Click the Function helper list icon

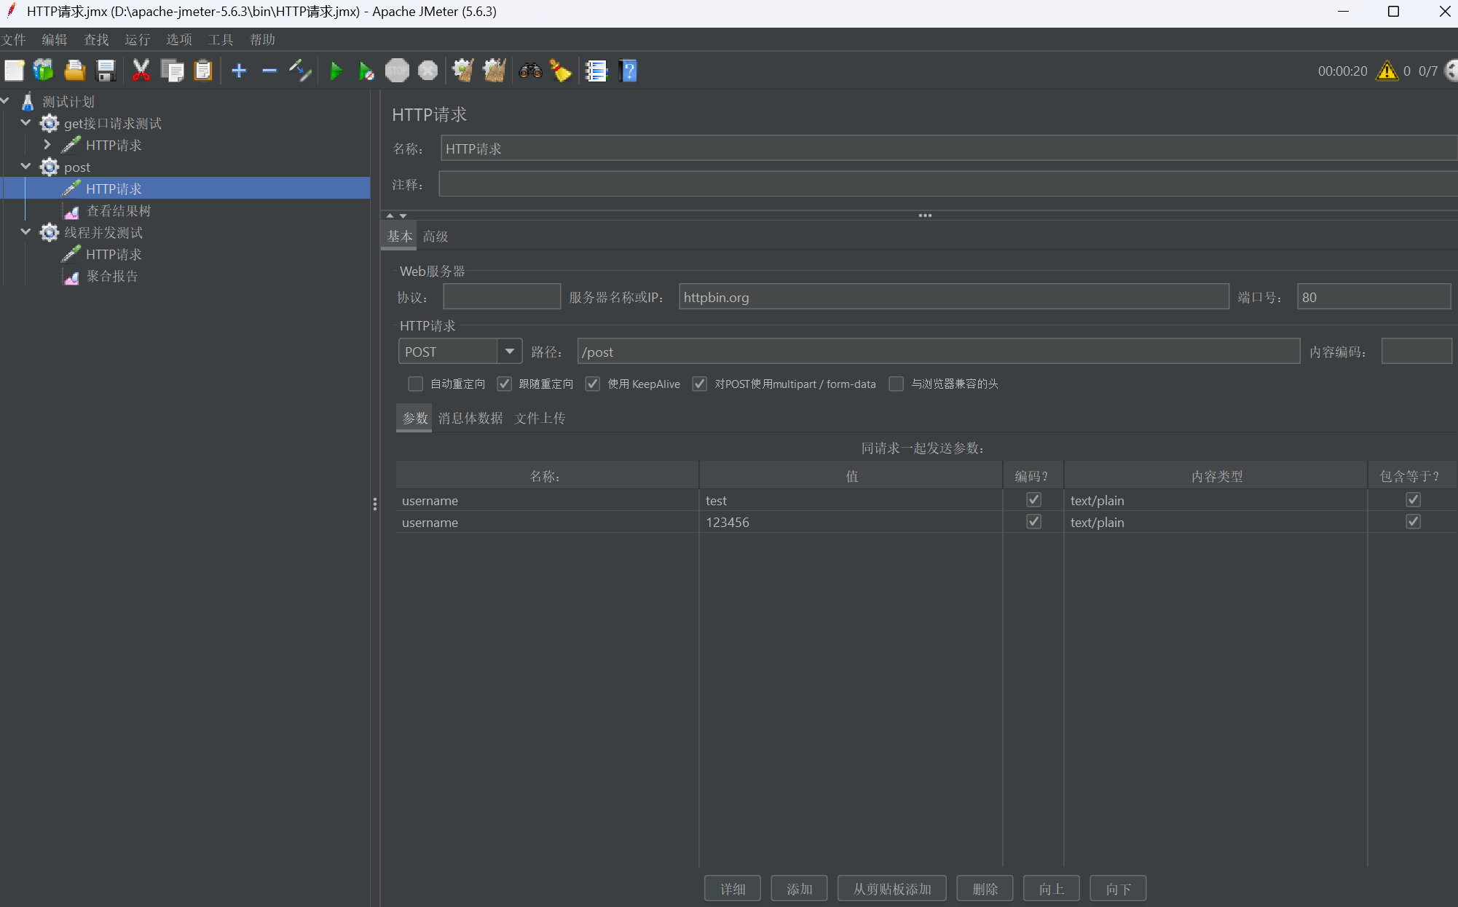[596, 71]
